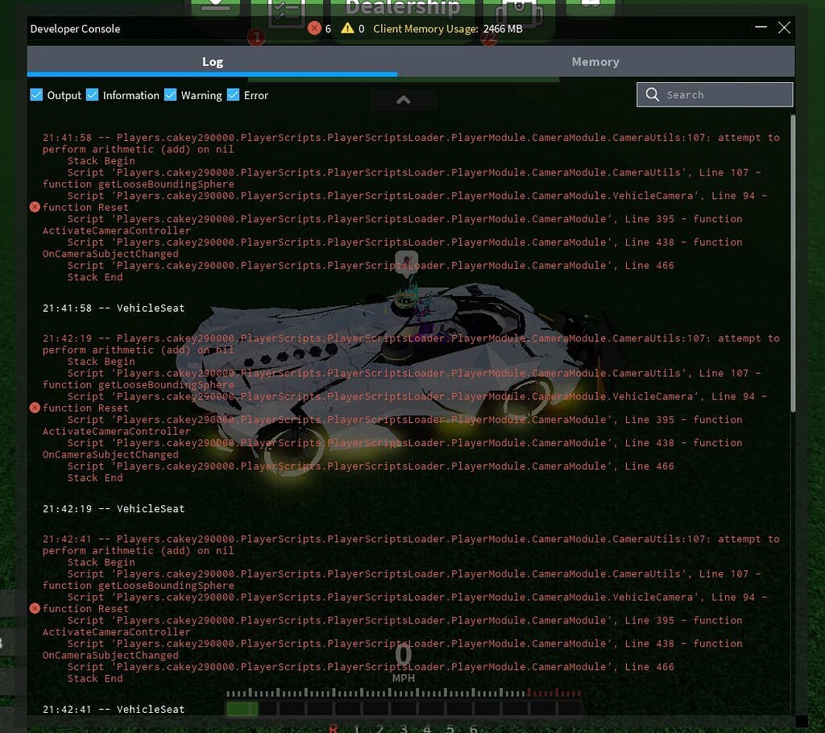Open the Dealership button behind console
The height and width of the screenshot is (733, 825).
(403, 7)
